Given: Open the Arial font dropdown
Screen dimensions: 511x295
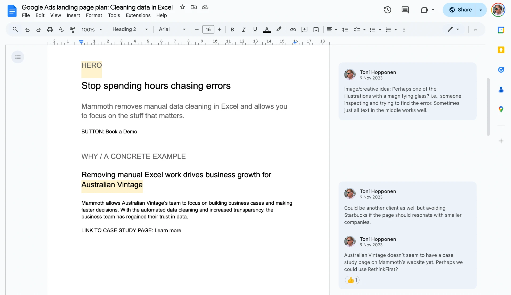Looking at the screenshot, I should point(172,29).
